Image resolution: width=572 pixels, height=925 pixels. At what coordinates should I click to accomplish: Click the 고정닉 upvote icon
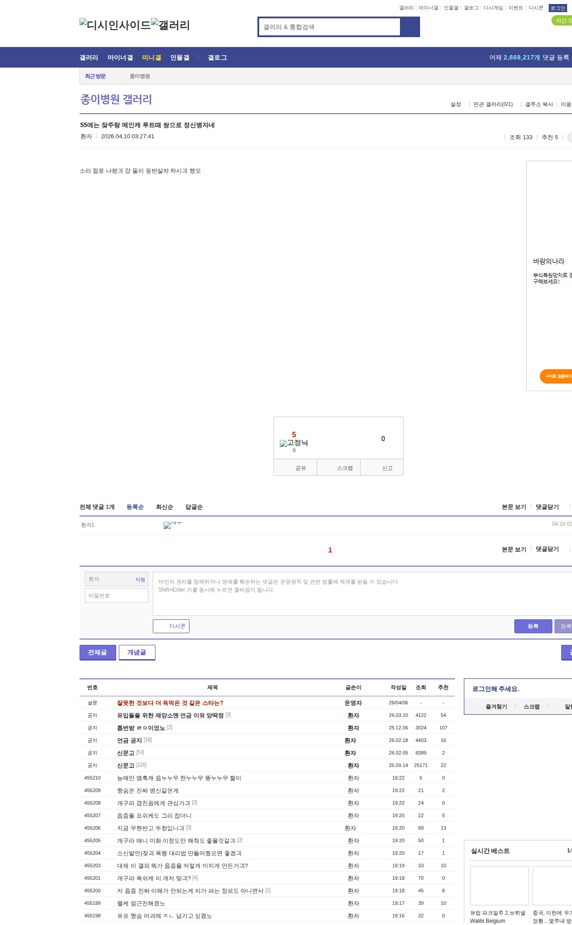[x=294, y=443]
